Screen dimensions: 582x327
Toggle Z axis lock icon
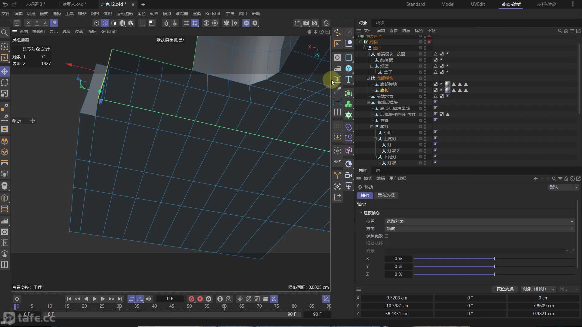[45, 23]
